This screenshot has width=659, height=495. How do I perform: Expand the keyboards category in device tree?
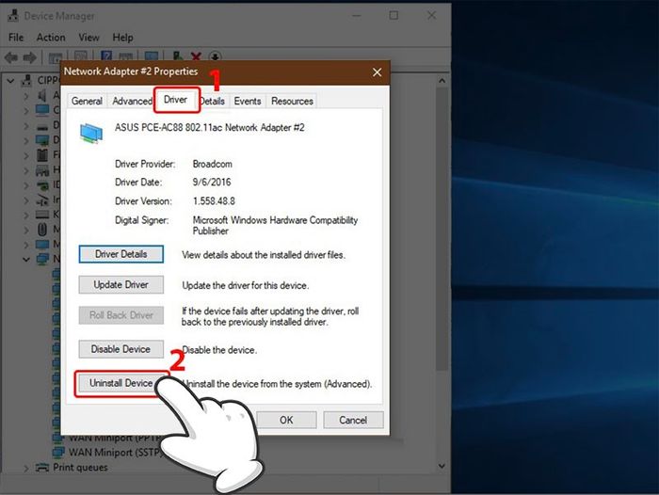coord(26,216)
